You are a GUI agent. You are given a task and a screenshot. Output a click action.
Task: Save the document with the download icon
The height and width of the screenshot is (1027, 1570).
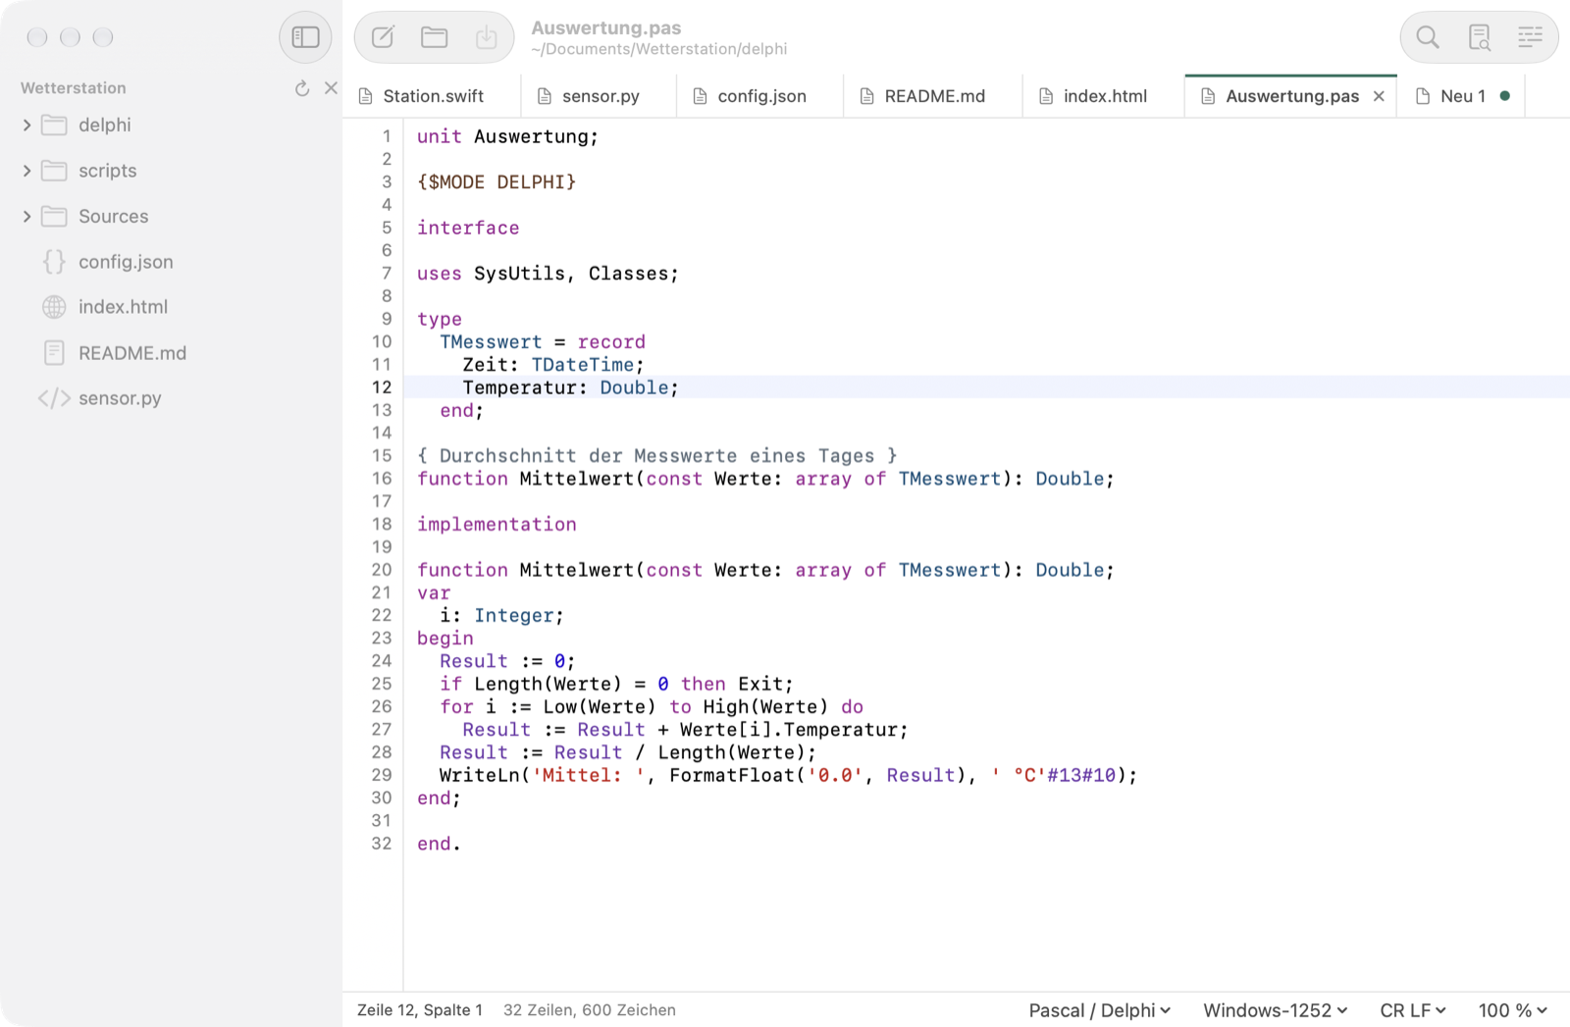tap(486, 37)
